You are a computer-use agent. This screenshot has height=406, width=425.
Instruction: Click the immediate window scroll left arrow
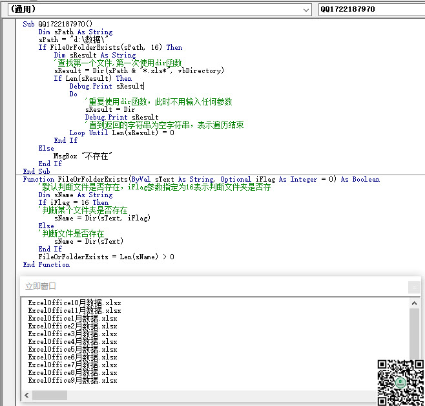click(26, 395)
